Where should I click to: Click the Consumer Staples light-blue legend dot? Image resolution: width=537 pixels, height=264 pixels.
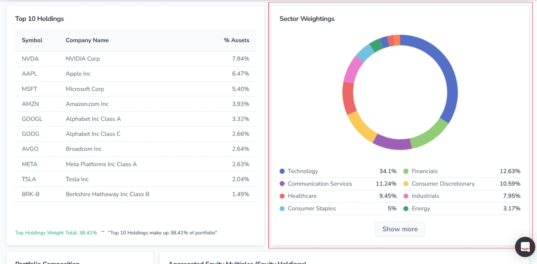(x=282, y=208)
